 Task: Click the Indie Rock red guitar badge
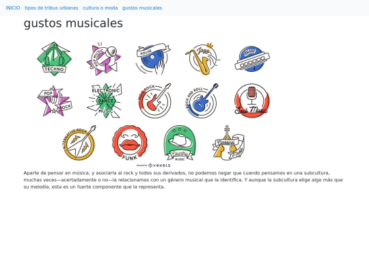tap(154, 101)
